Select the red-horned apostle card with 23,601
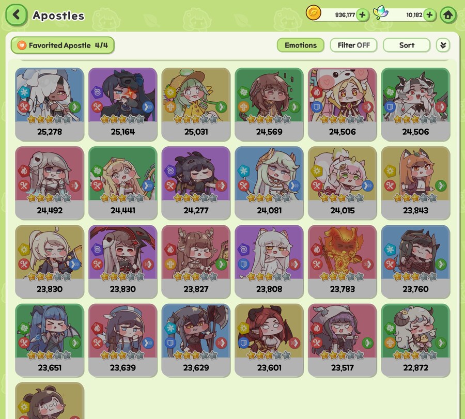The height and width of the screenshot is (419, 465). coord(269,340)
